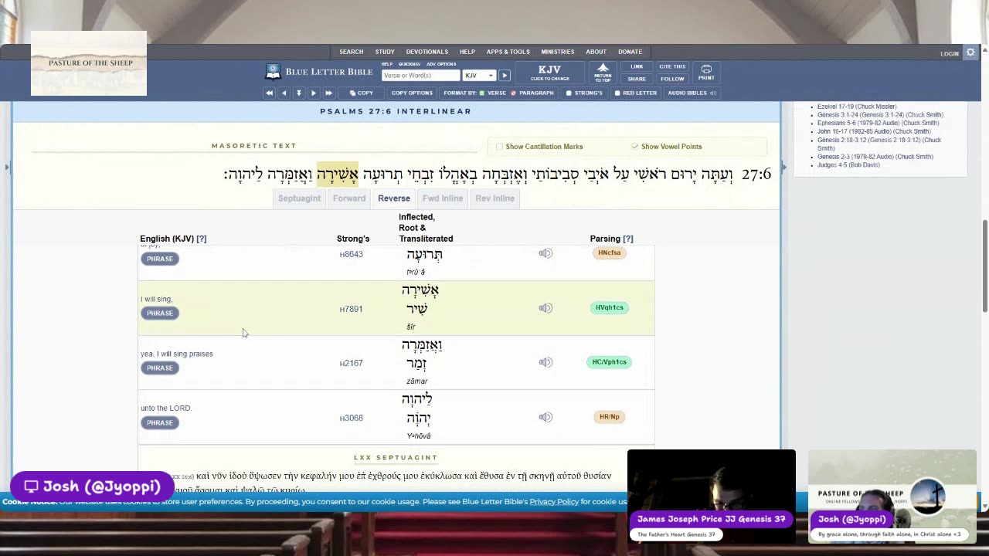Image resolution: width=989 pixels, height=556 pixels.
Task: Open the Ministries menu
Action: click(557, 52)
